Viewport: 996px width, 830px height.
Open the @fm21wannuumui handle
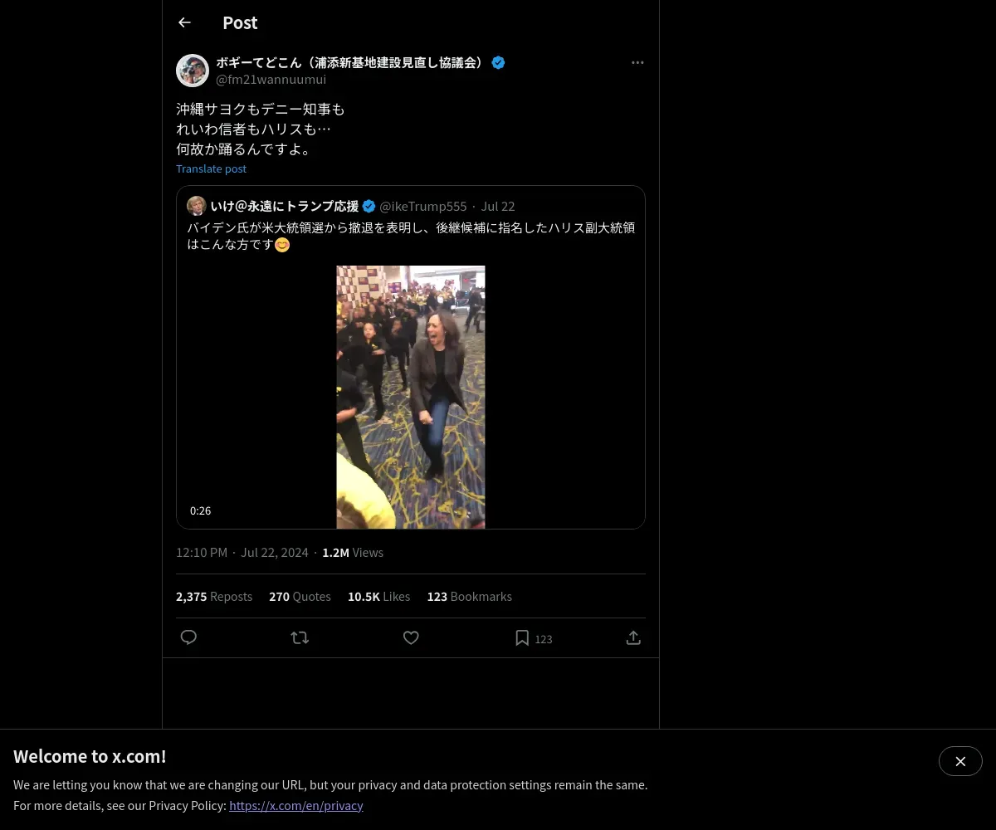271,80
